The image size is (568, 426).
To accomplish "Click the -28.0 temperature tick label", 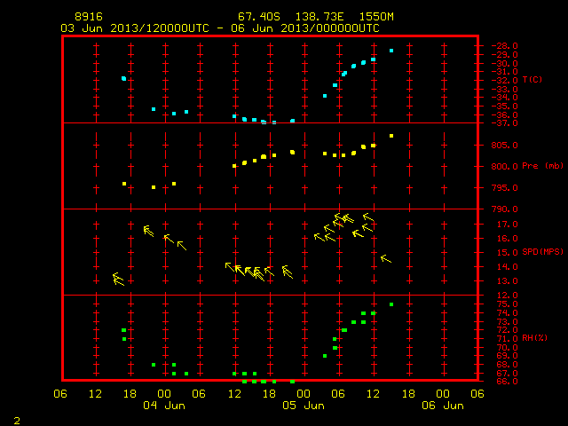I will tap(504, 46).
